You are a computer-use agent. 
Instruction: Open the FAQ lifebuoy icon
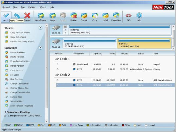tap(128, 16)
